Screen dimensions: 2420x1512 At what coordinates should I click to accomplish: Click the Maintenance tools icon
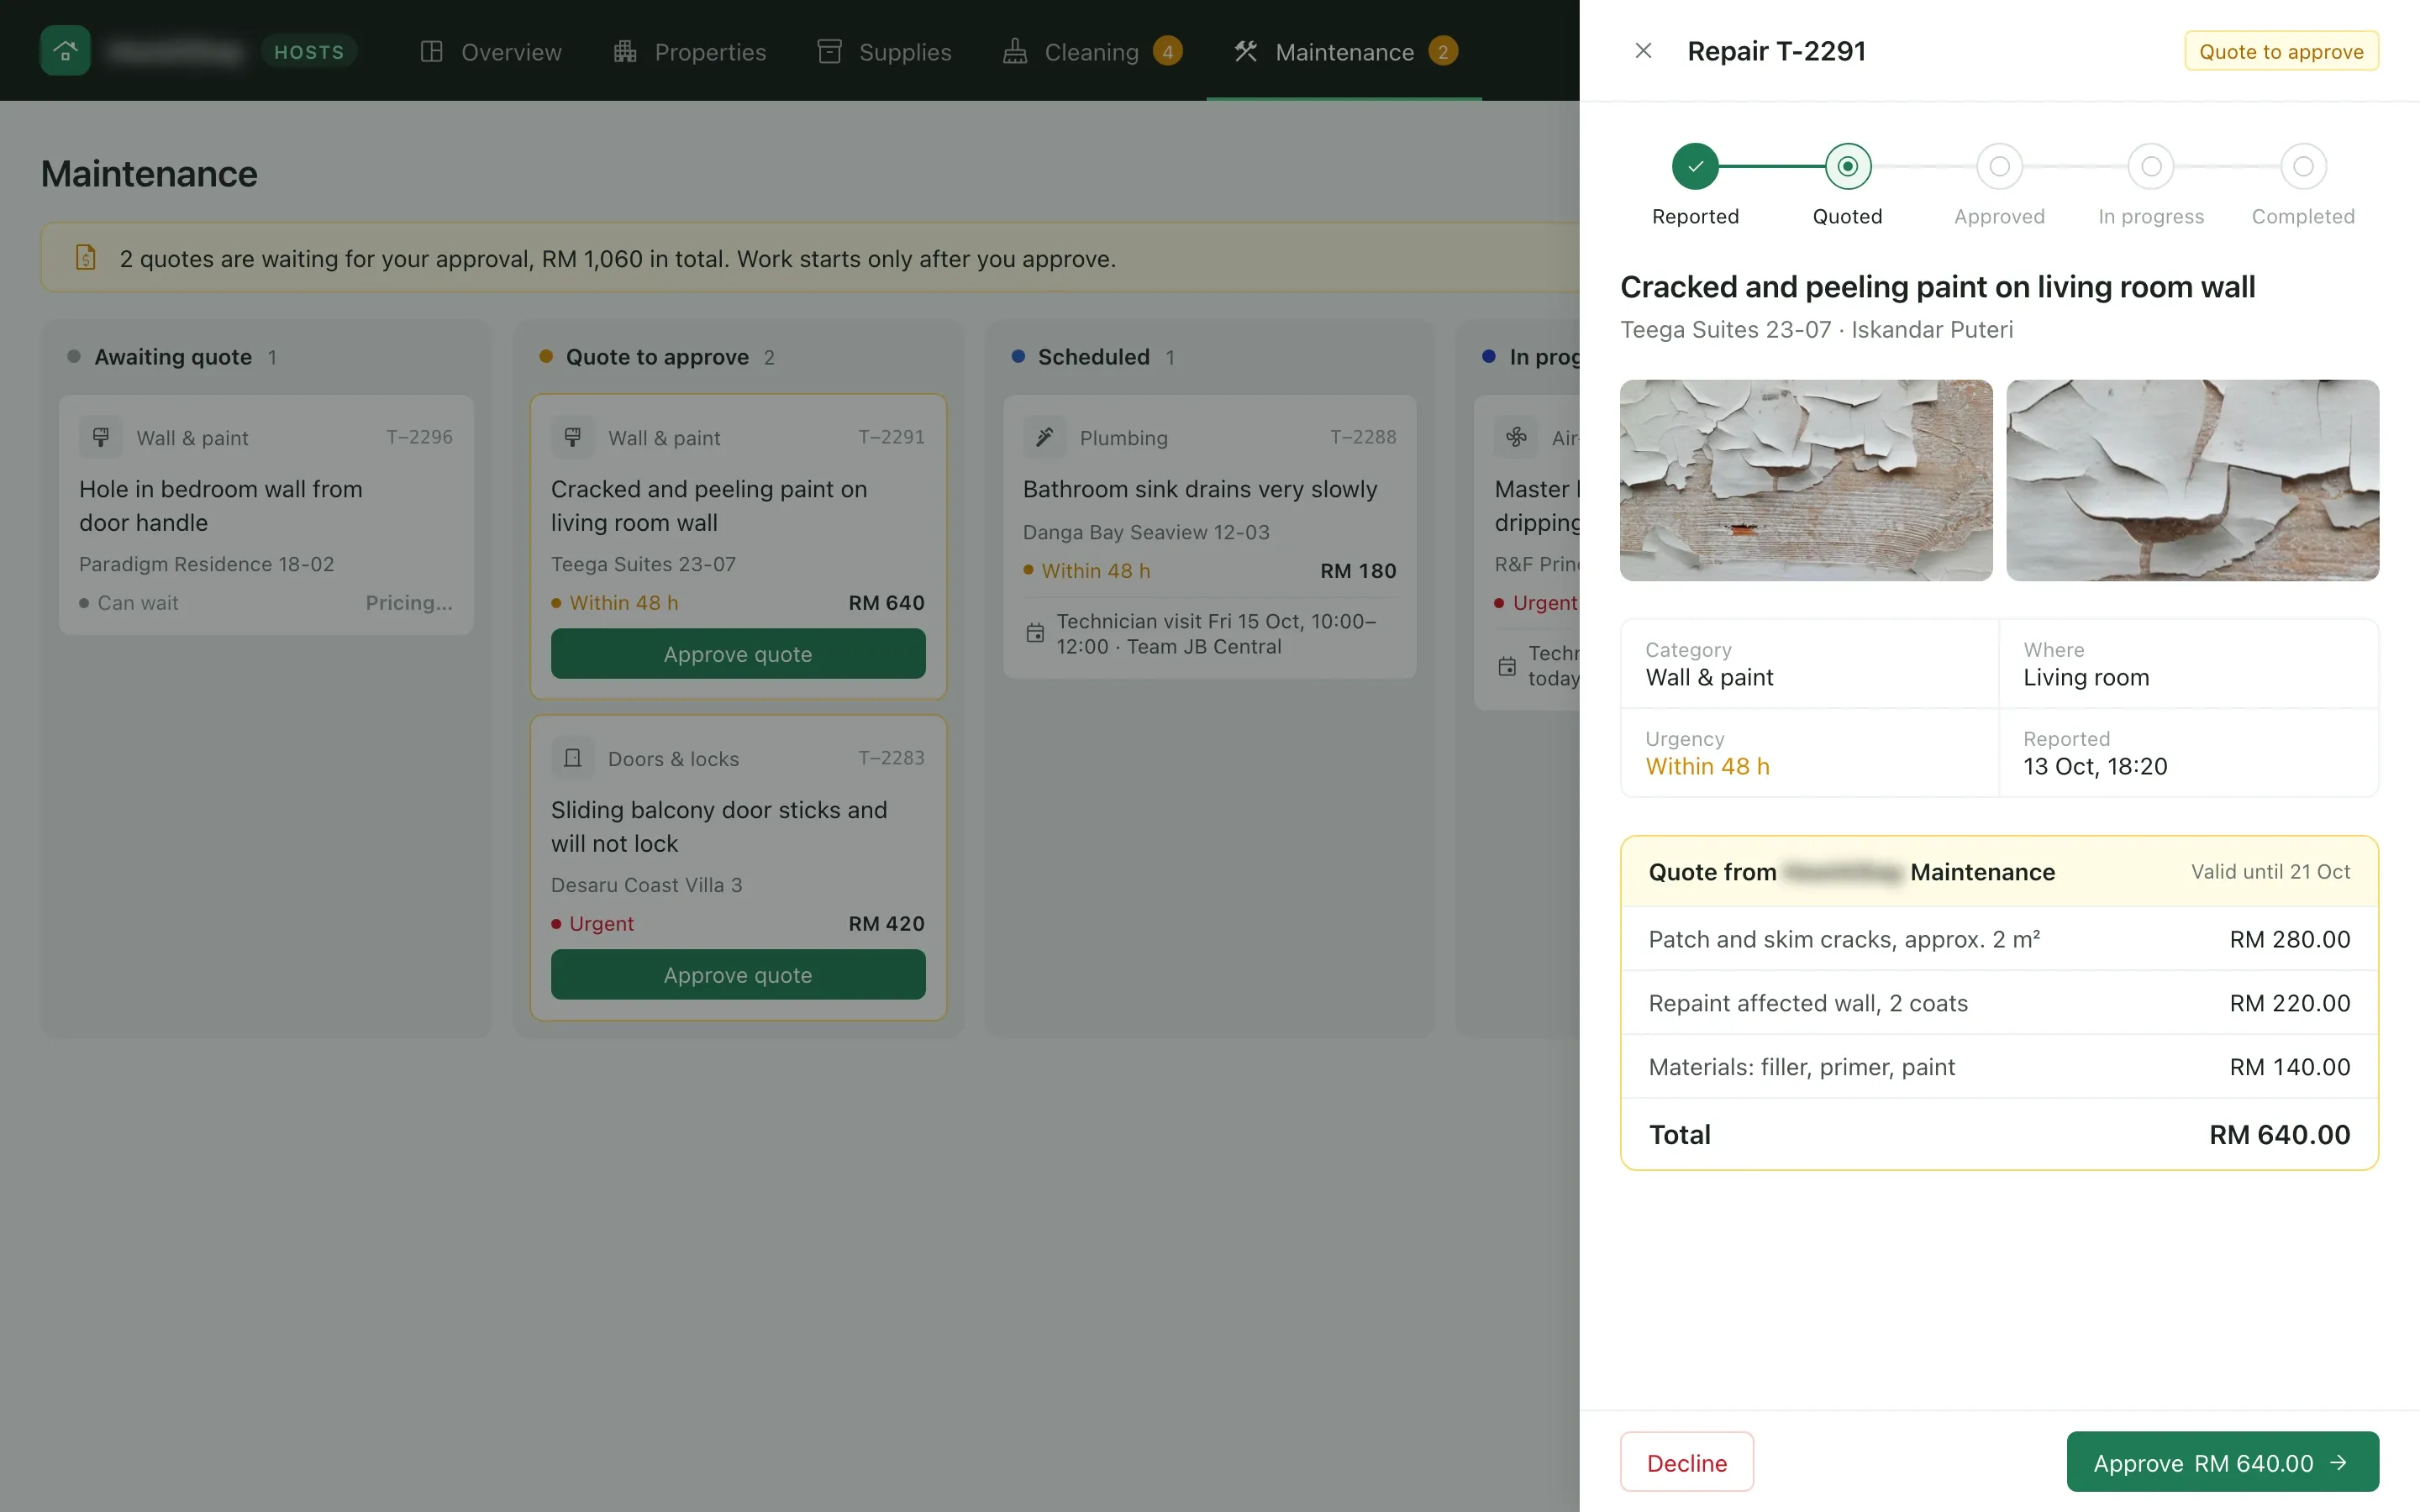pos(1245,51)
